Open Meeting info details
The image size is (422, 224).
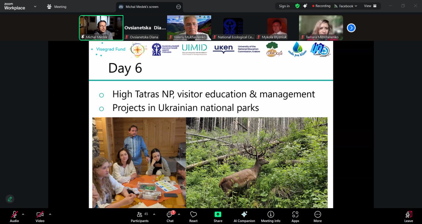(x=270, y=216)
